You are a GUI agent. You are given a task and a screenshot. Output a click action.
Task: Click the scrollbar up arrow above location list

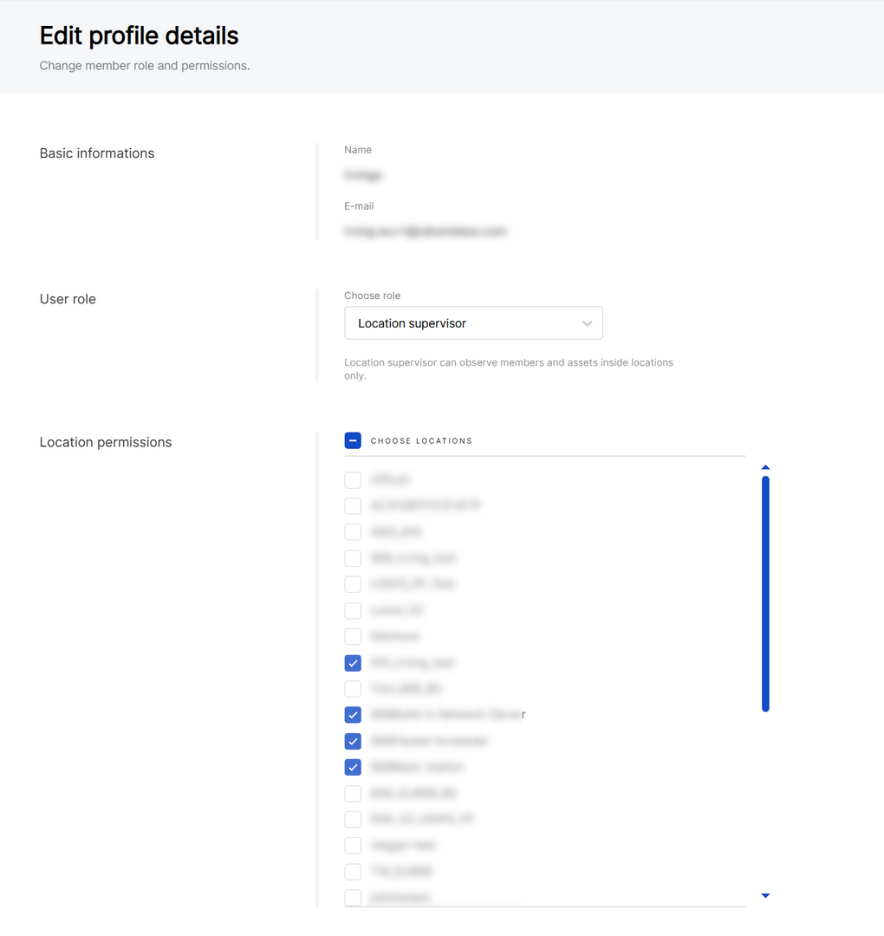pos(765,466)
